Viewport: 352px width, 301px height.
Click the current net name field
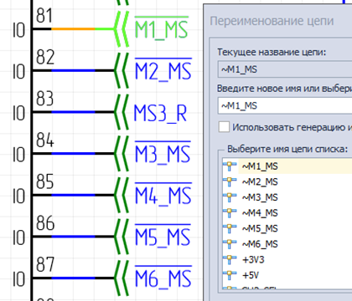pyautogui.click(x=285, y=69)
